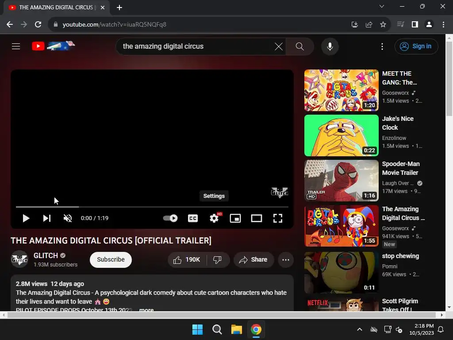Open the YouTube guide hamburger menu
The width and height of the screenshot is (453, 340).
16,46
